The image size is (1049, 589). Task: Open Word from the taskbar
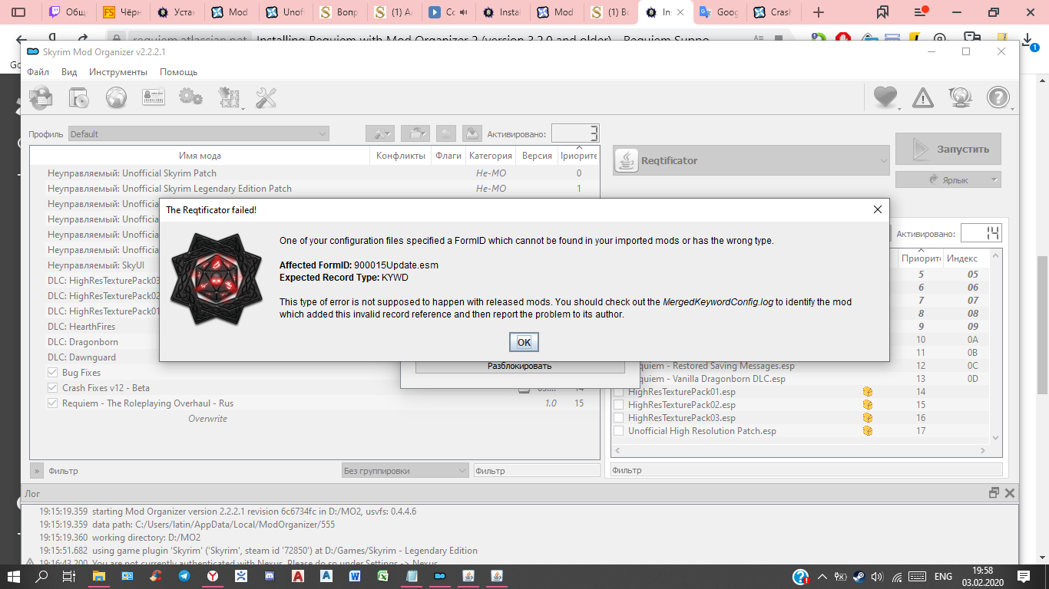(354, 576)
